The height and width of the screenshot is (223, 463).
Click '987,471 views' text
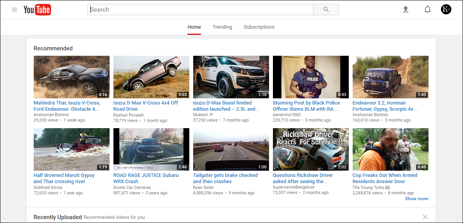tap(127, 193)
